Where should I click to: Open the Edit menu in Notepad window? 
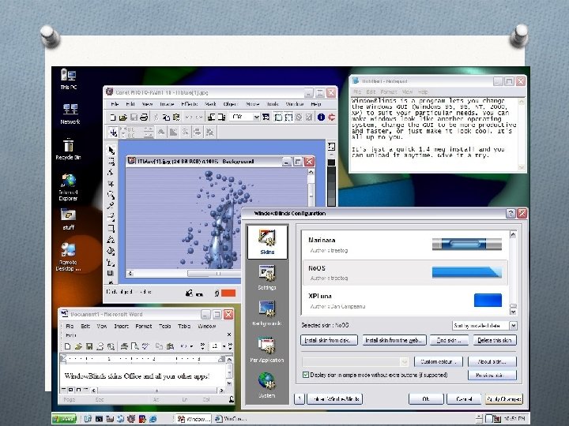click(x=371, y=92)
